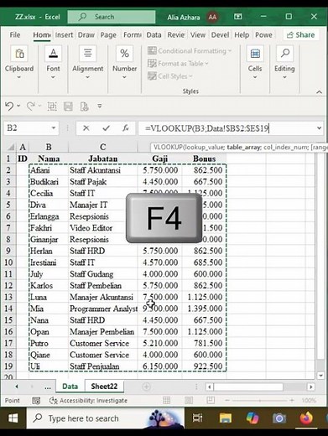Open Windows Start menu
The height and width of the screenshot is (436, 328).
tap(13, 418)
